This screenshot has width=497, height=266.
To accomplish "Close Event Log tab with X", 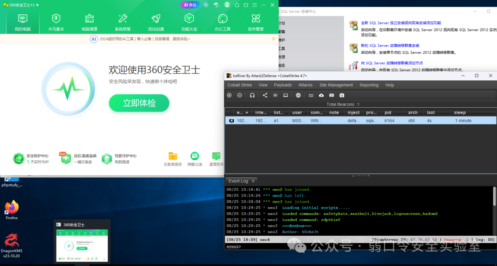I will (253, 181).
